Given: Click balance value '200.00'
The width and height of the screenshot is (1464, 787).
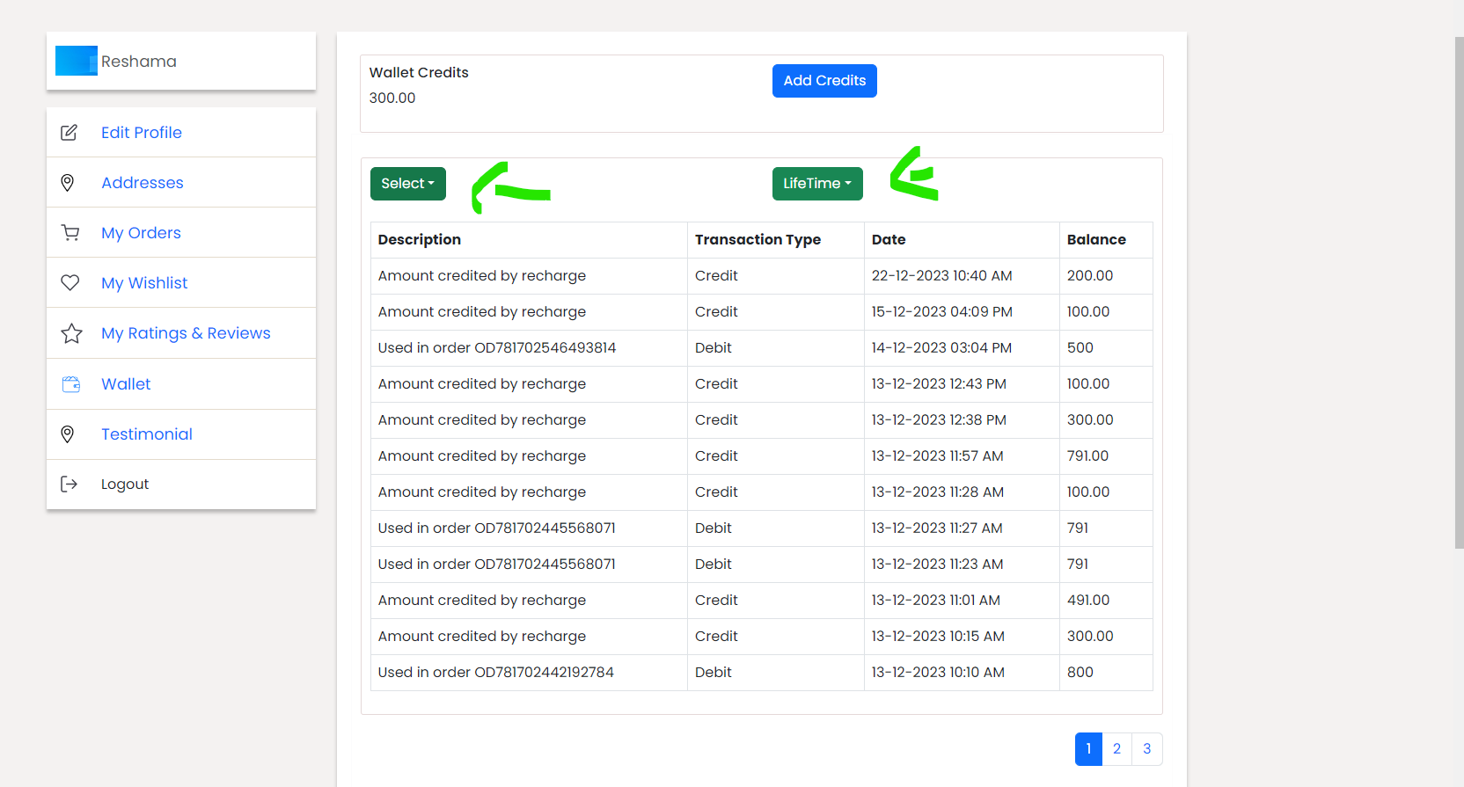Looking at the screenshot, I should 1090,276.
